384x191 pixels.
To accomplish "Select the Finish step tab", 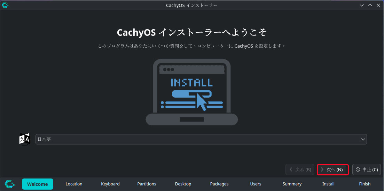I will click(x=365, y=184).
